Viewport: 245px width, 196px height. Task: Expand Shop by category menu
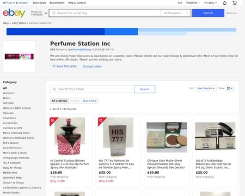(39, 13)
